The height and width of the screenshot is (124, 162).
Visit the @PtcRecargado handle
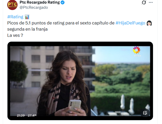[x=34, y=7]
